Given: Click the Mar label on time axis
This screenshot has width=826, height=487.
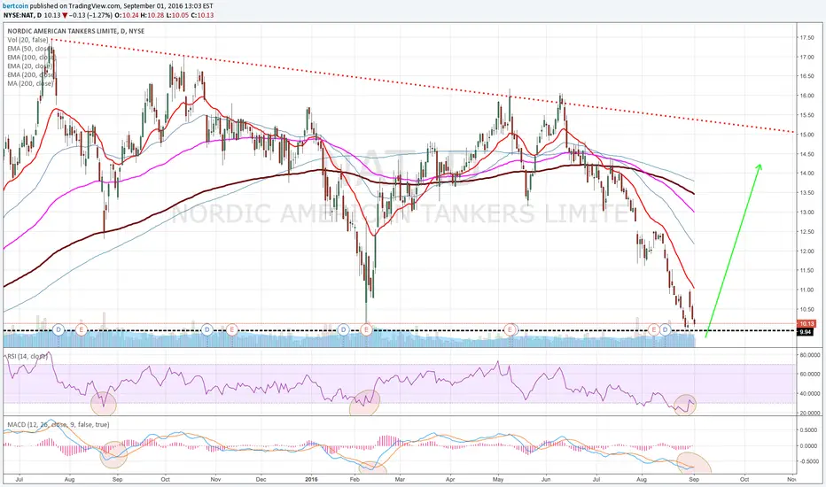Looking at the screenshot, I should (x=400, y=480).
